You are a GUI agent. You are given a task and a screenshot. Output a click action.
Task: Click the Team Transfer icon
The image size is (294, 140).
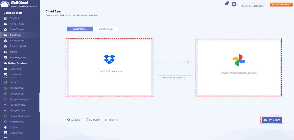click(5, 30)
